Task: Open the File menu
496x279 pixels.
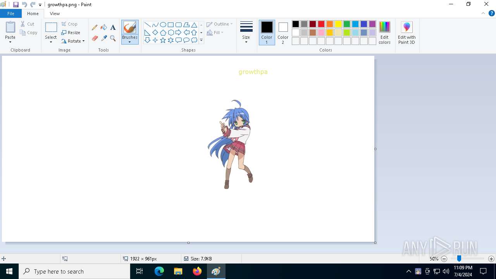Action: pyautogui.click(x=11, y=14)
